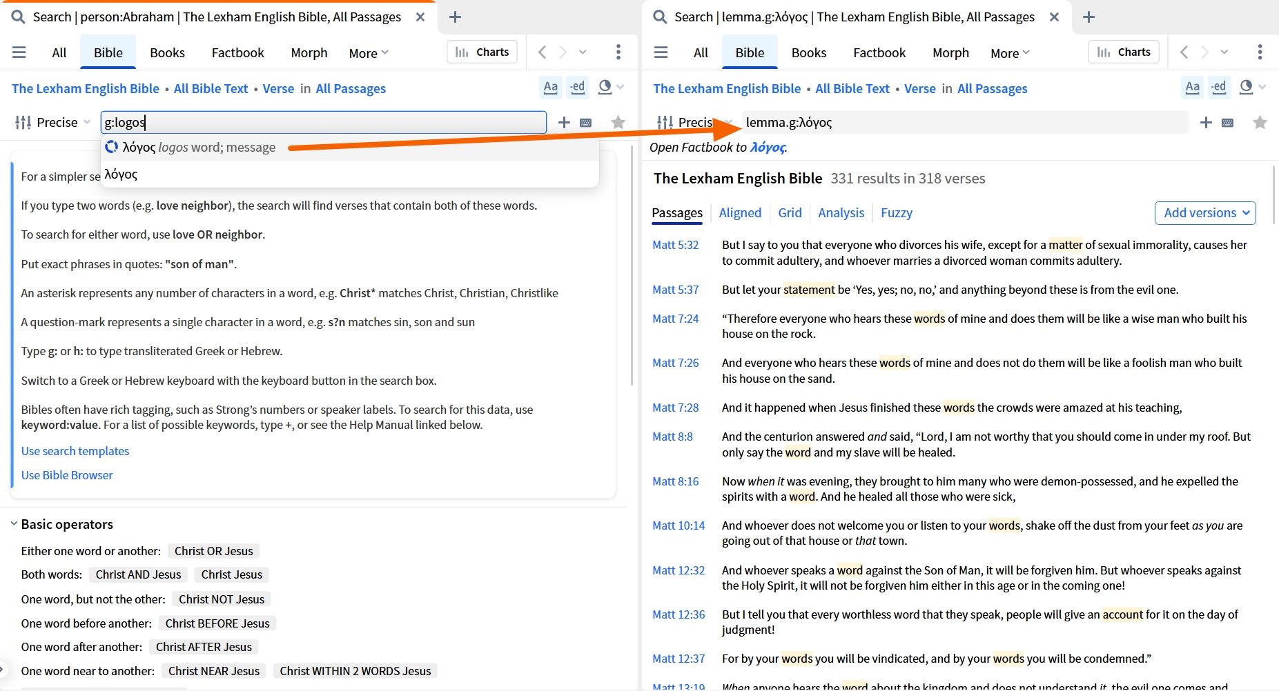Open hamburger menu in right λόγος search panel
This screenshot has width=1279, height=691.
(661, 52)
